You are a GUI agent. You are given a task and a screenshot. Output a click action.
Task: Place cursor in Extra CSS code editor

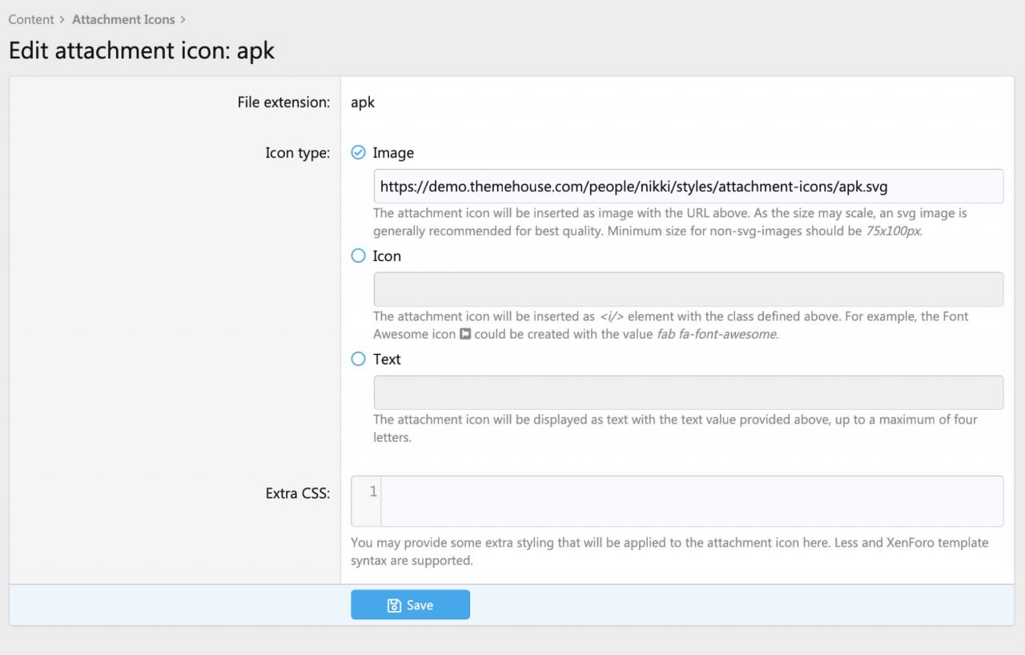point(691,501)
